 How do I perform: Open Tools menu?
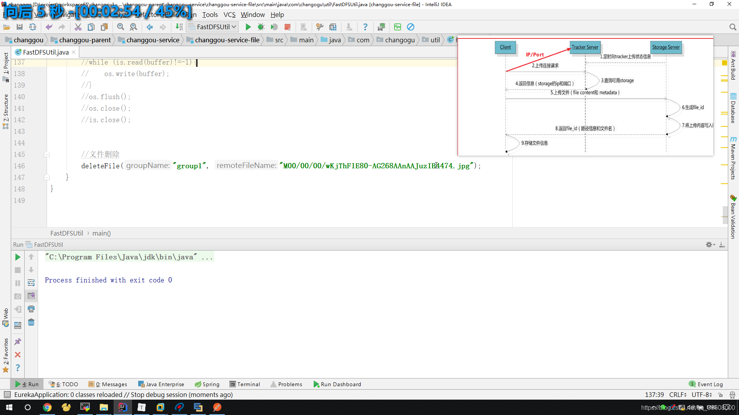tap(210, 15)
